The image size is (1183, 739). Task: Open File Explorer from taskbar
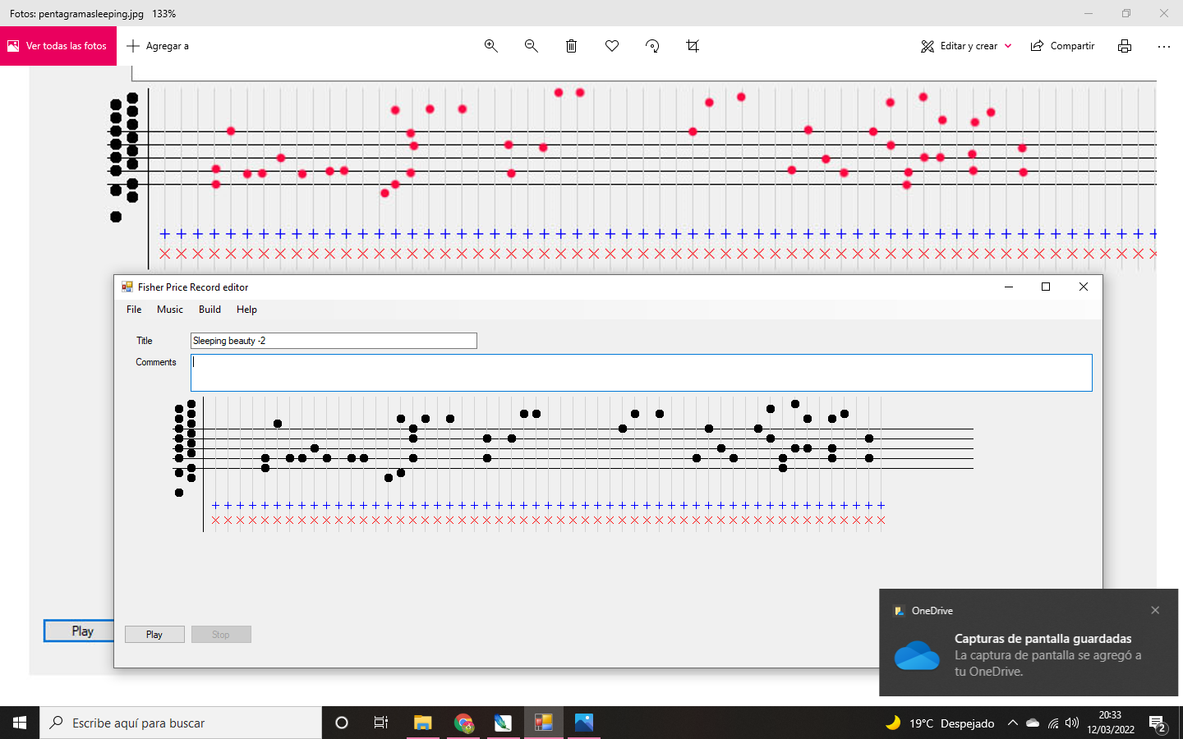pos(422,723)
